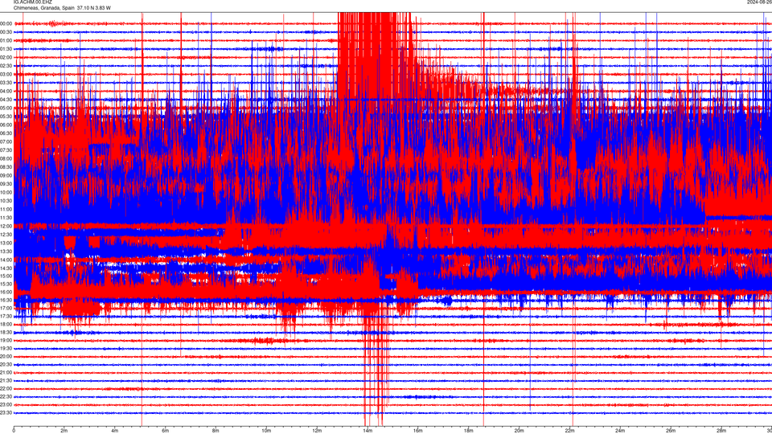This screenshot has height=434, width=772.
Task: Click the station code IG.ACHM.00.EHZ
Action: (32, 2)
